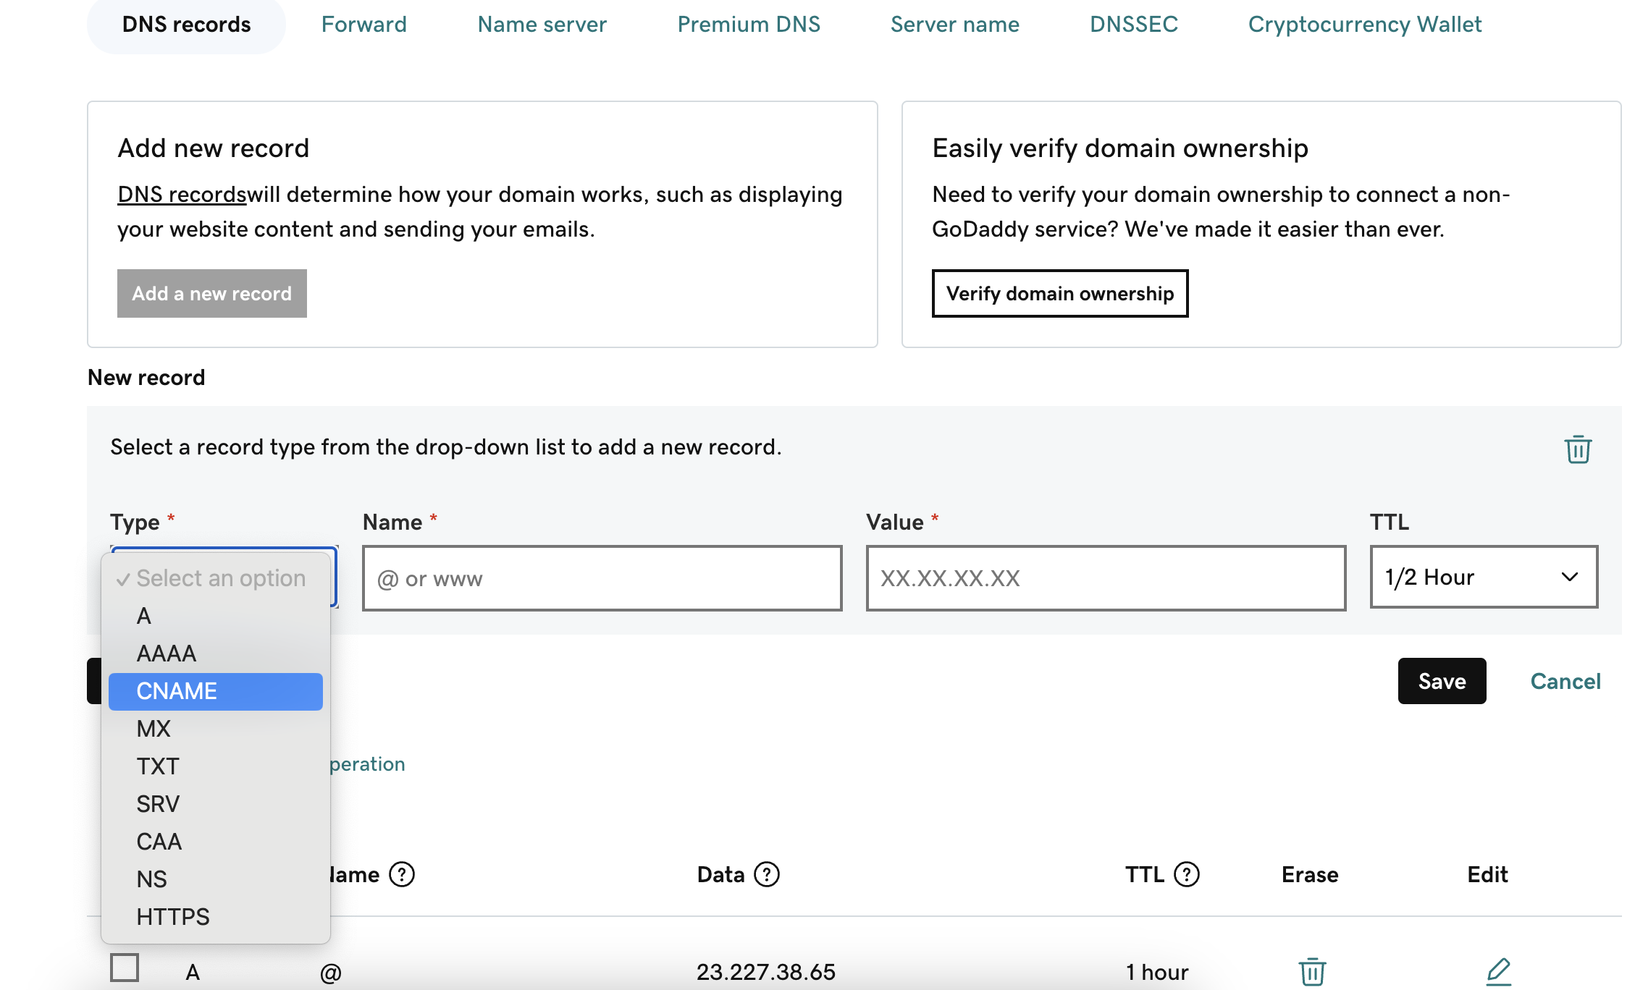This screenshot has height=990, width=1635.
Task: Focus the Value XX.XX.XX.XX input field
Action: [1105, 578]
